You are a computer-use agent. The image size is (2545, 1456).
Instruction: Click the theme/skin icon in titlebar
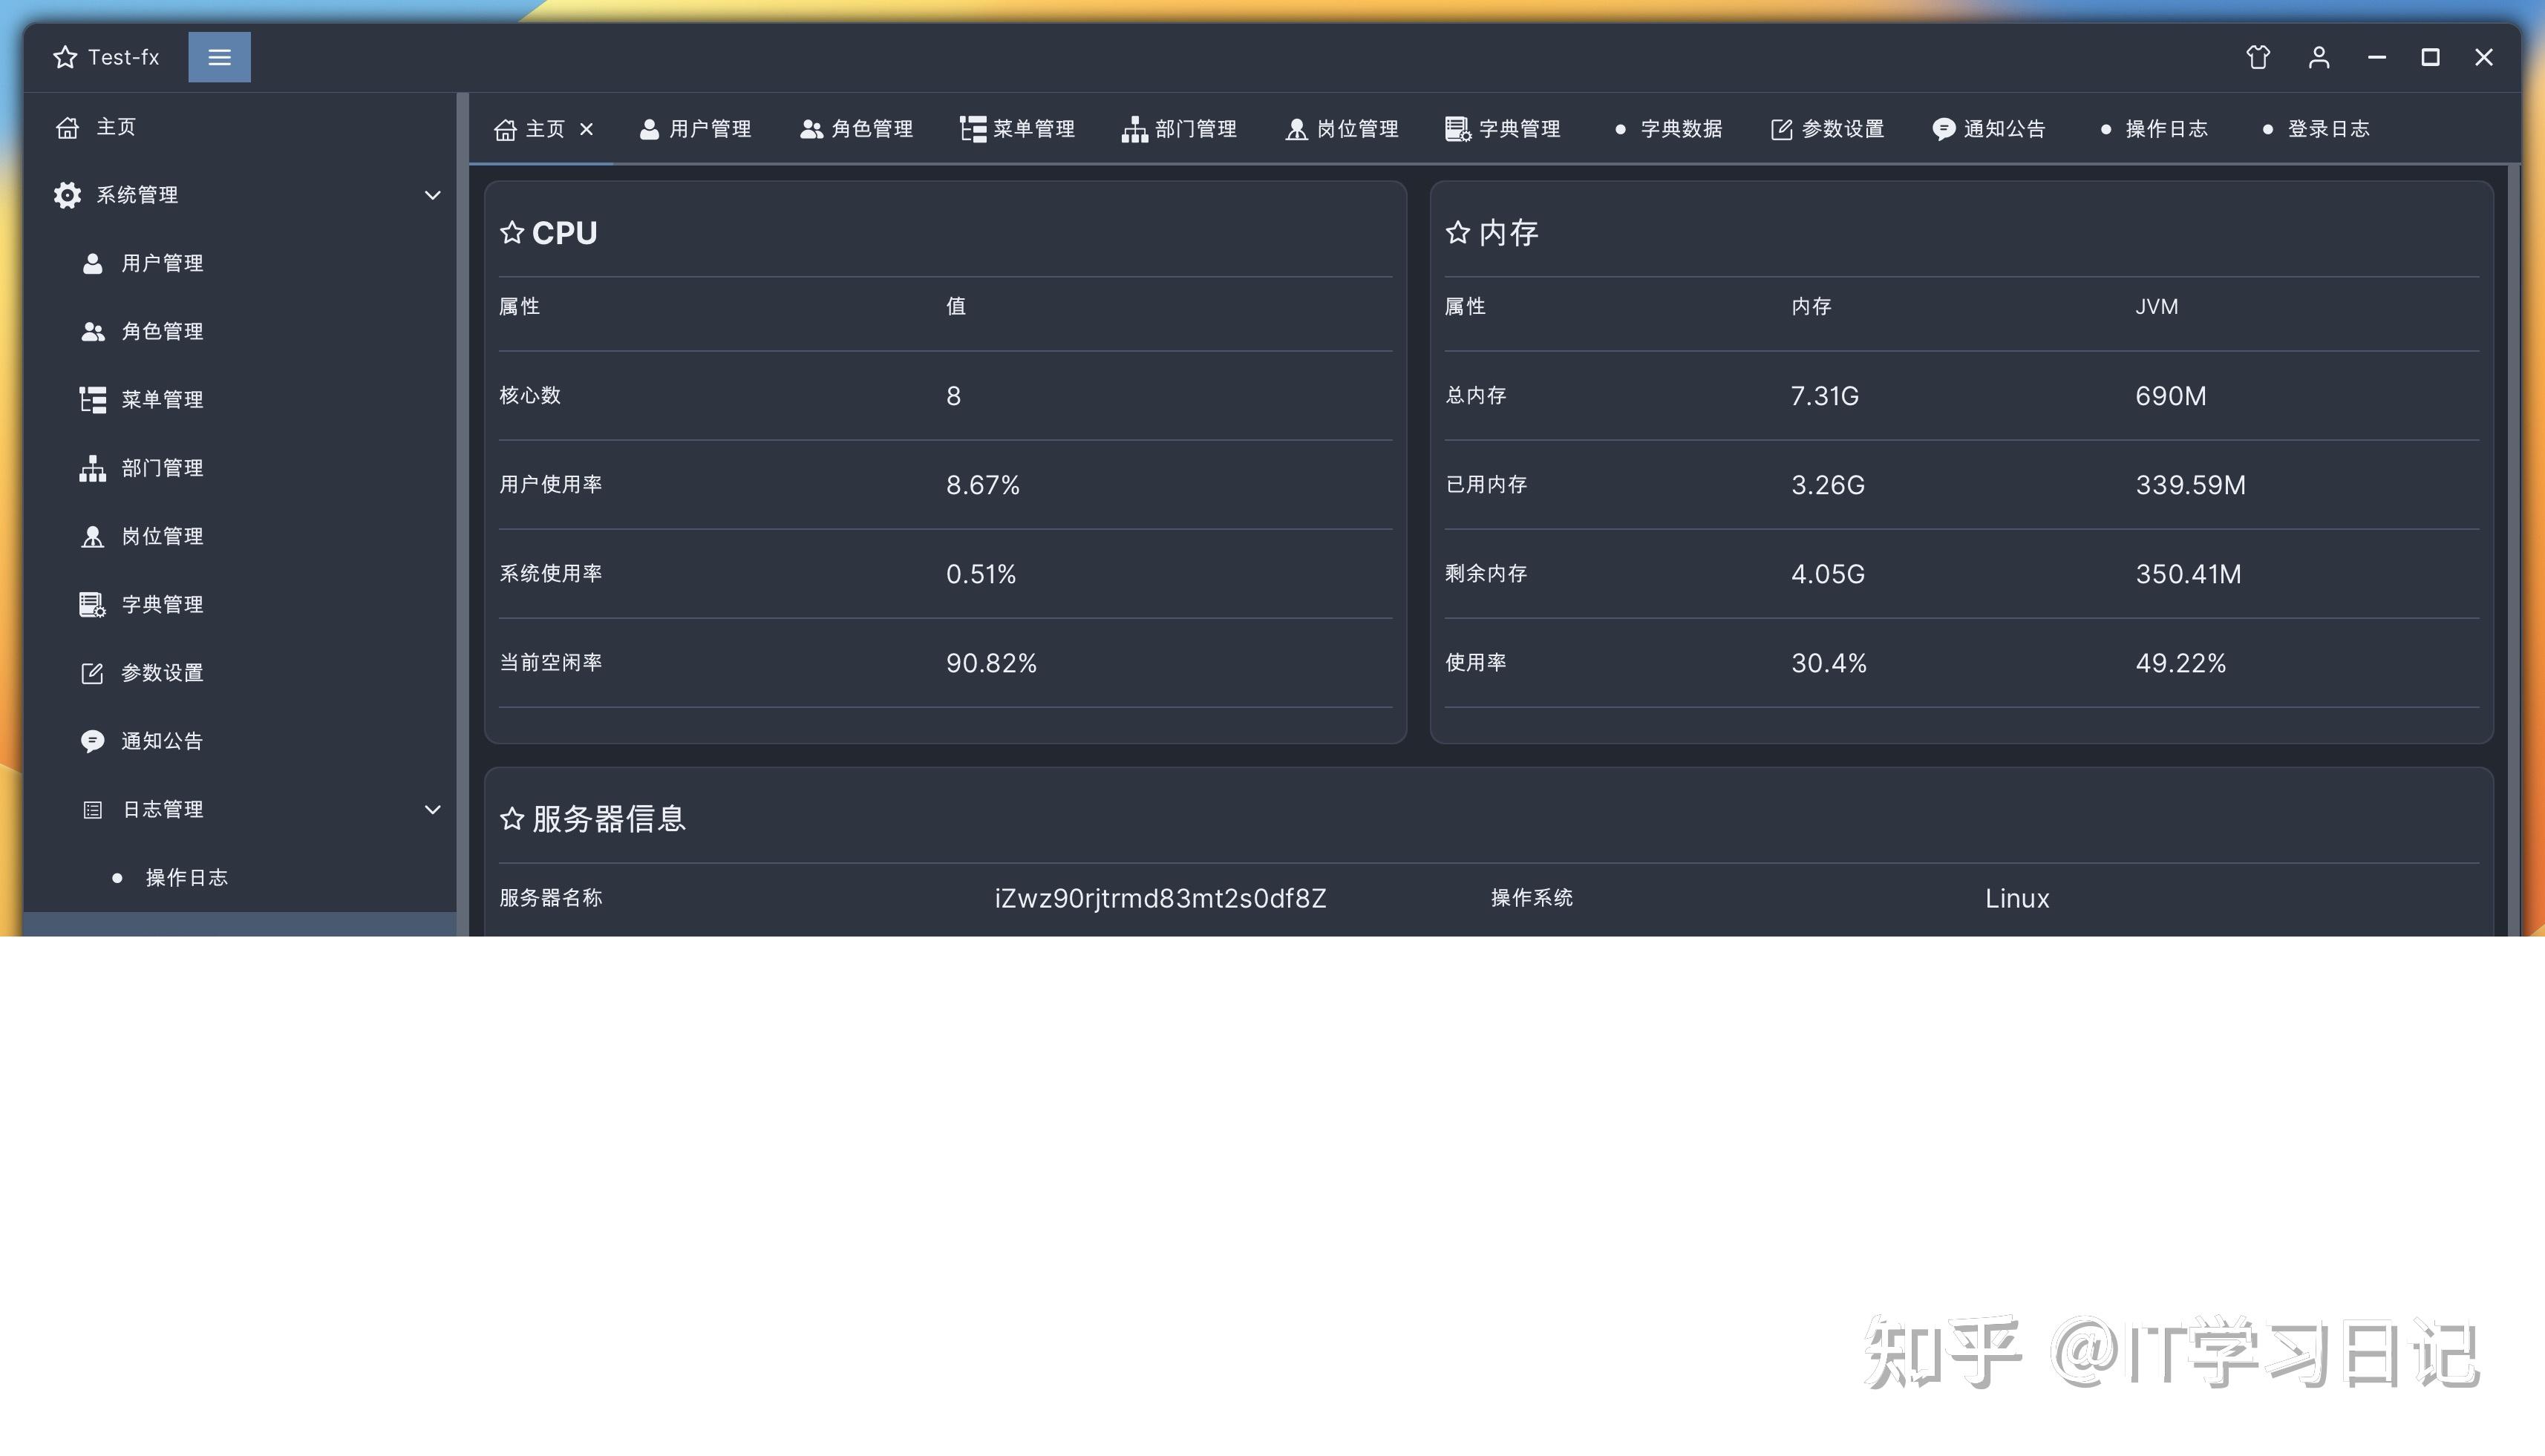[2257, 57]
